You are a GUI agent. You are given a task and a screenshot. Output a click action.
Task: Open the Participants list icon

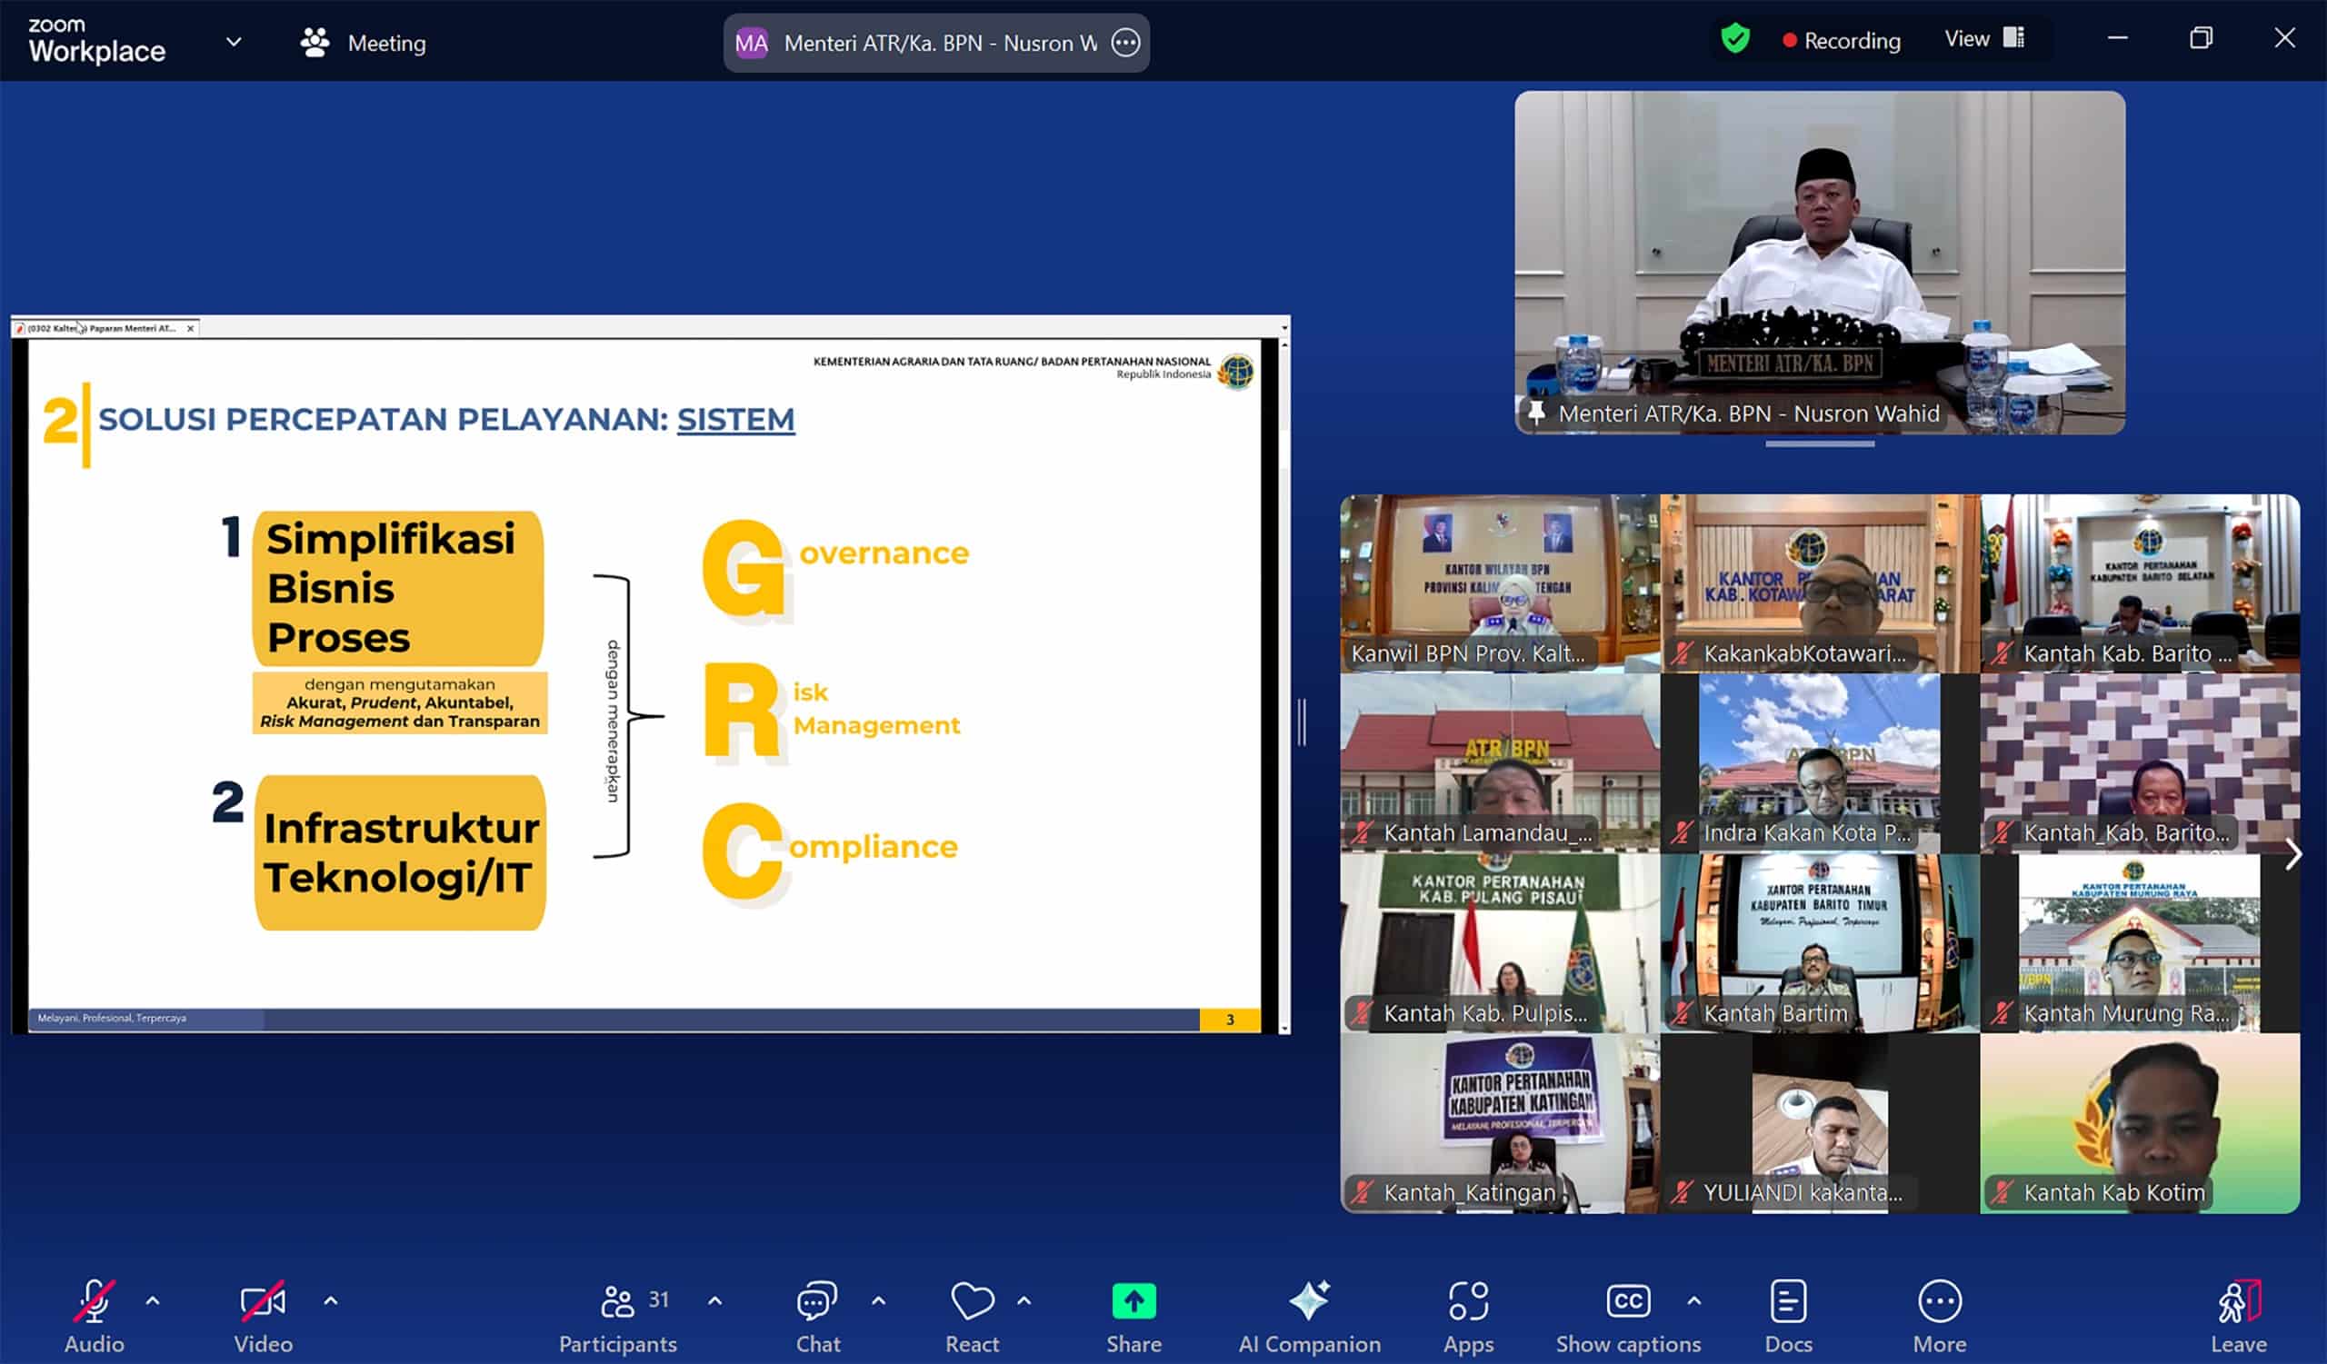pyautogui.click(x=617, y=1301)
